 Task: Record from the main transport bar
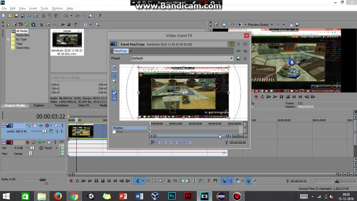pos(71,181)
